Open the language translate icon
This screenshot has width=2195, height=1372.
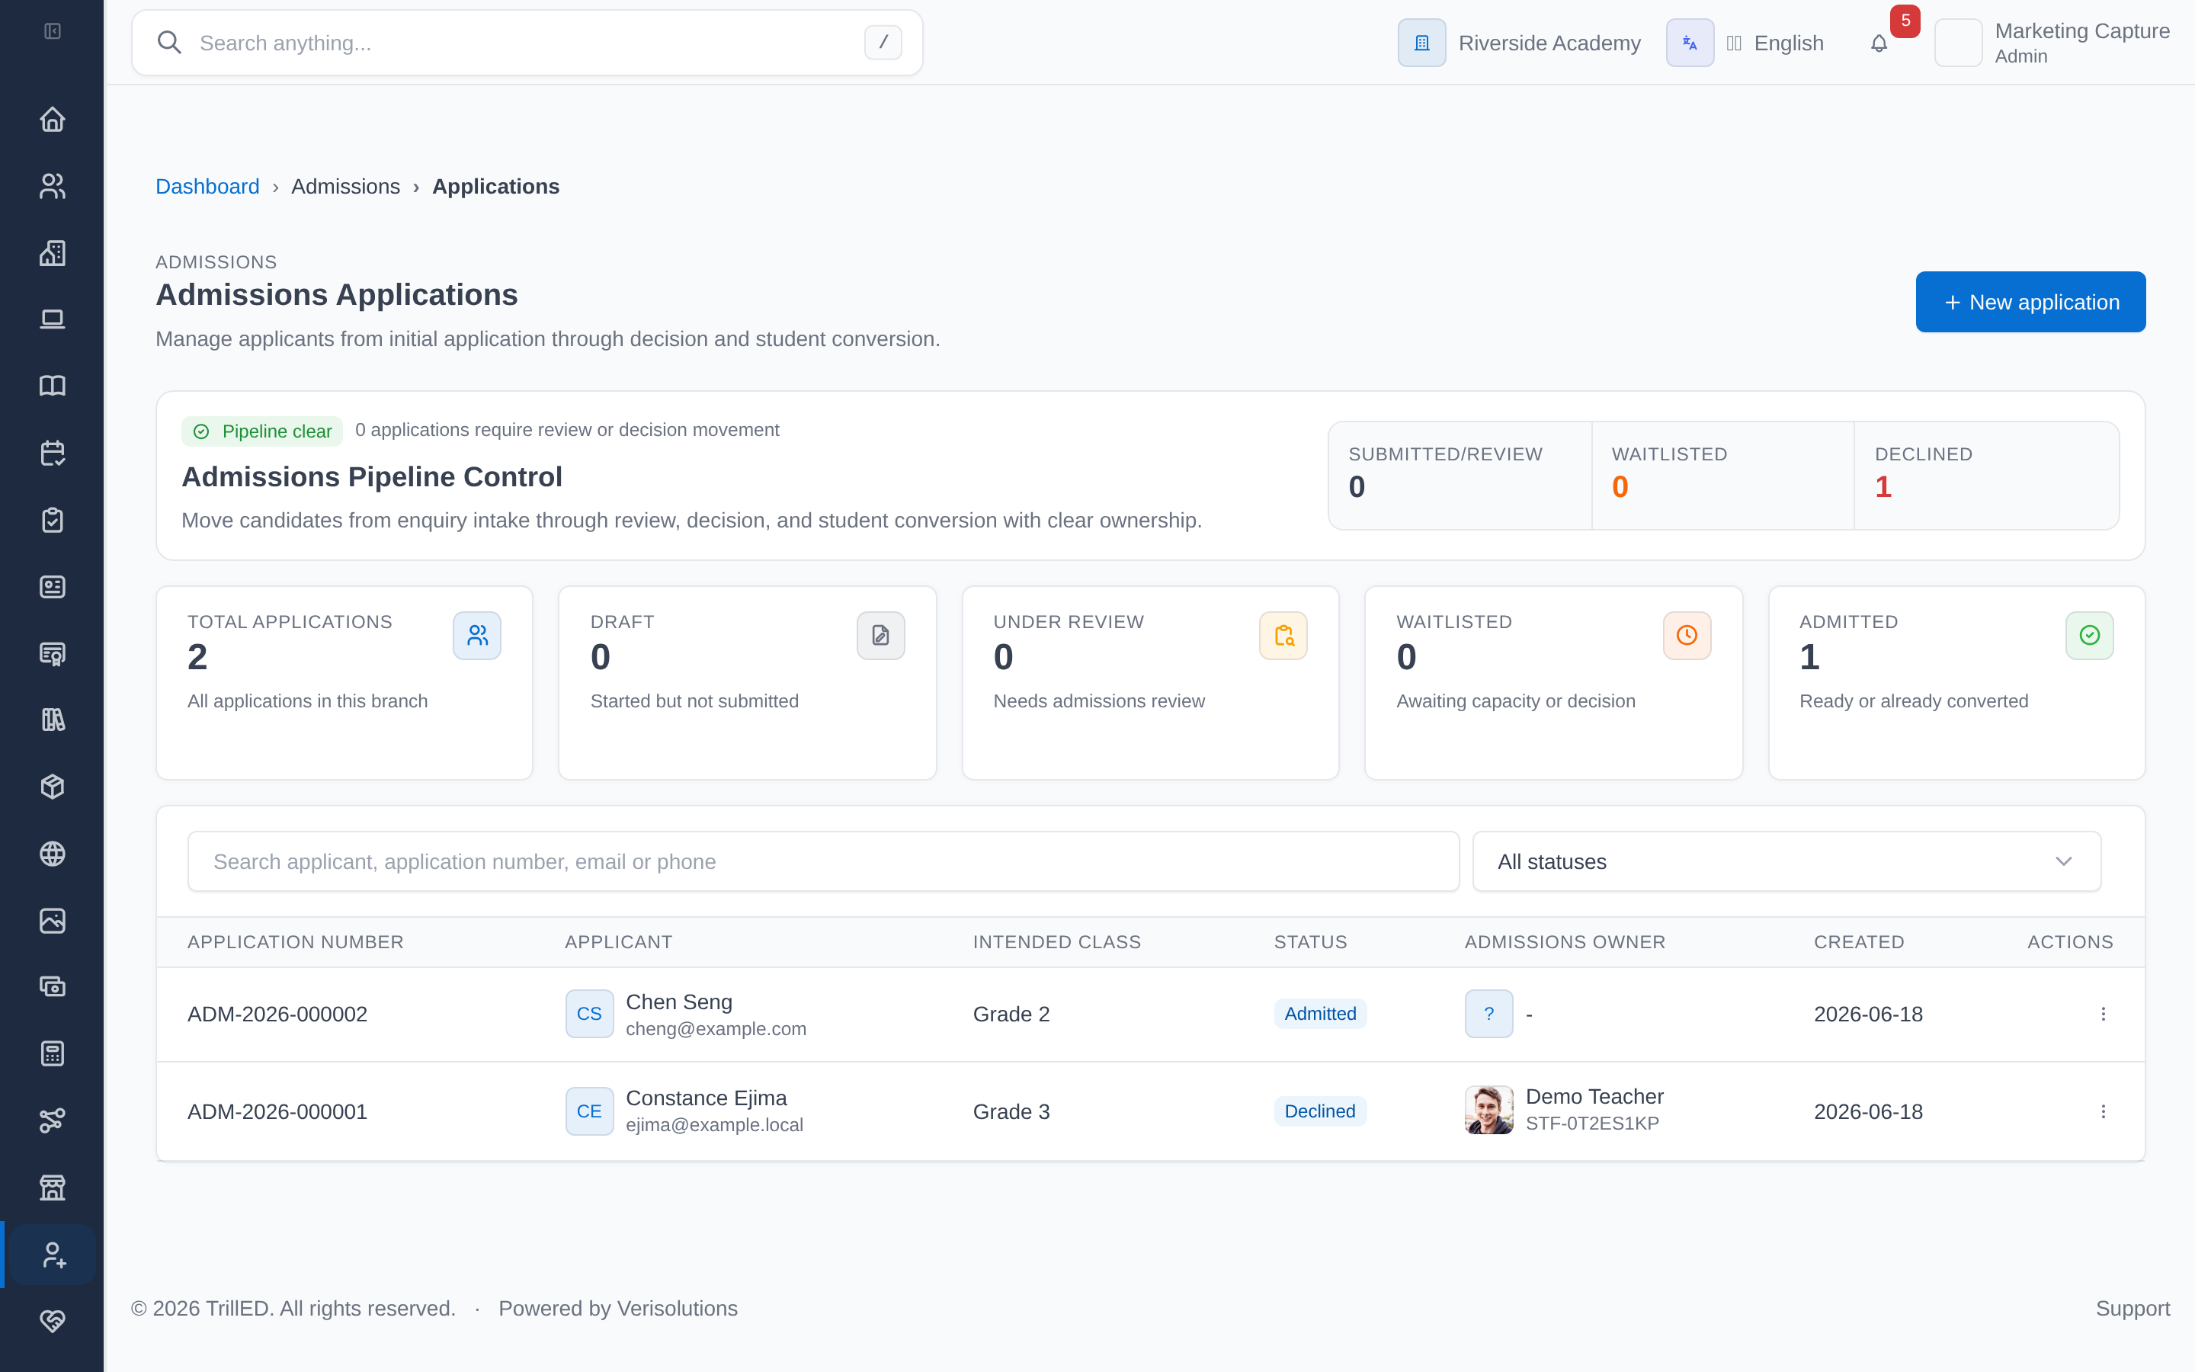click(x=1690, y=43)
